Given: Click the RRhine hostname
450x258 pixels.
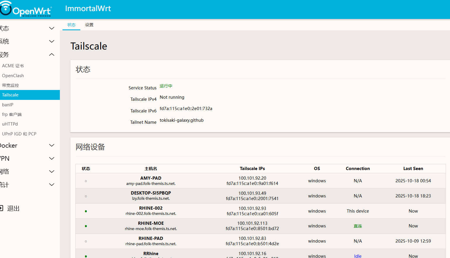Looking at the screenshot, I should point(151,254).
